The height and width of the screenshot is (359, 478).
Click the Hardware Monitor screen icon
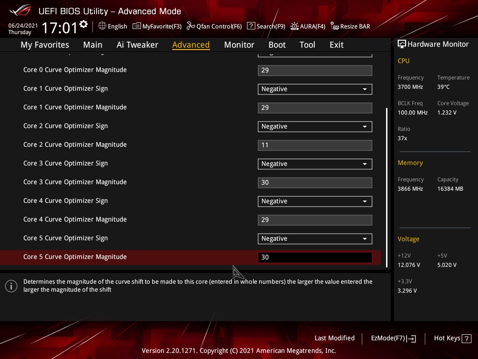click(x=402, y=44)
